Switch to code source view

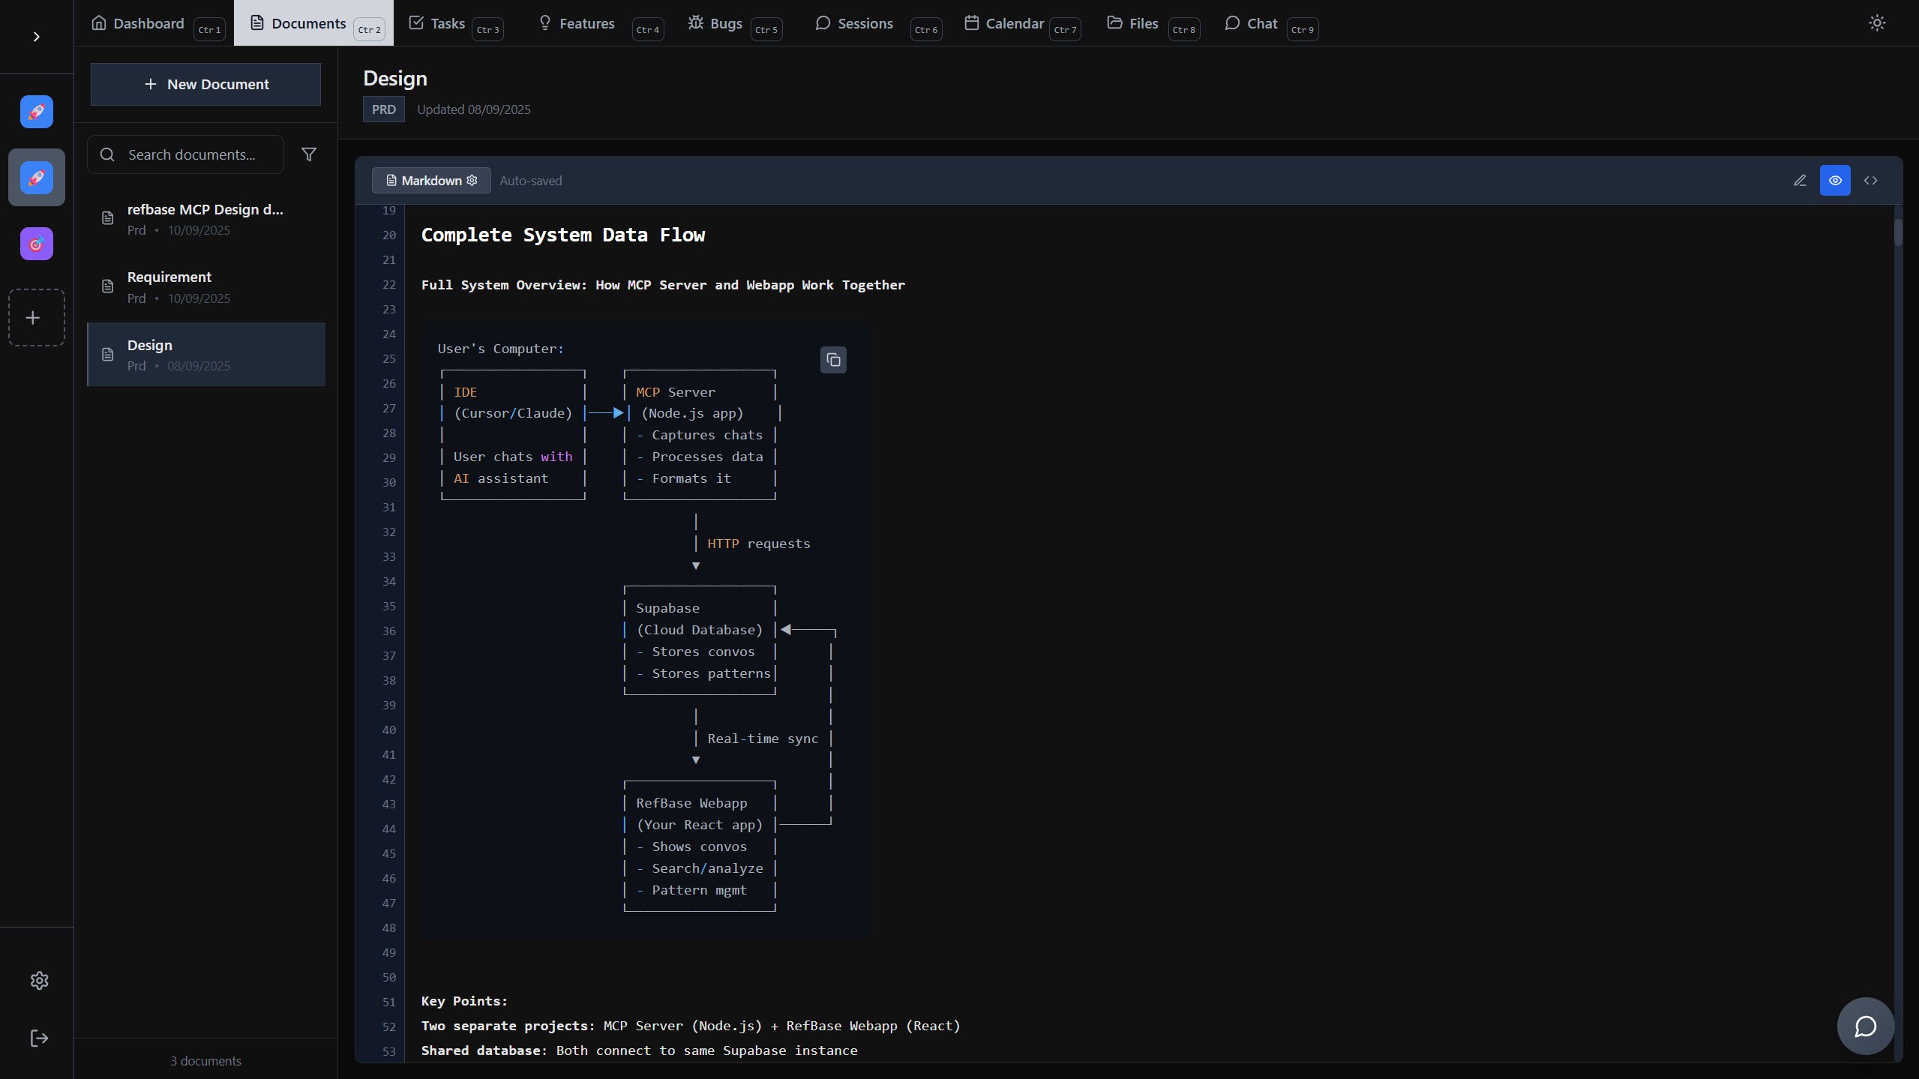pos(1871,181)
